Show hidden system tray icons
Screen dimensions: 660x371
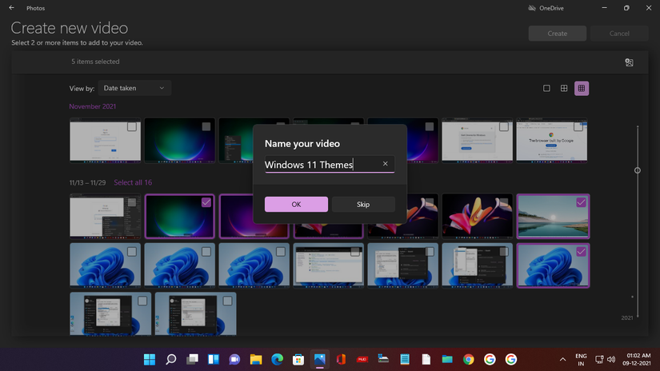coord(562,359)
